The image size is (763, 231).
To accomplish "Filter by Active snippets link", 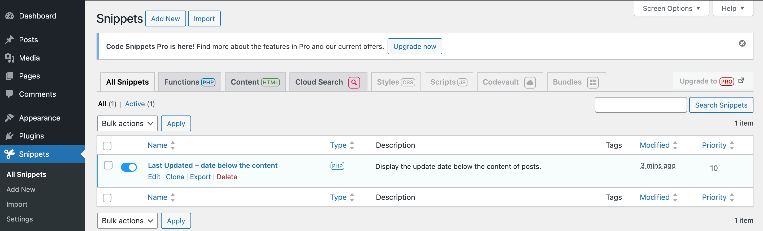I will pos(135,104).
